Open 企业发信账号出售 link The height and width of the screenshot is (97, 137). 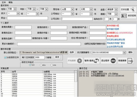point(115,47)
